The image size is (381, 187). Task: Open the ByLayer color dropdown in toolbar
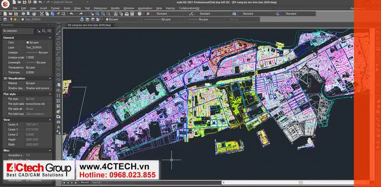pyautogui.click(x=122, y=19)
